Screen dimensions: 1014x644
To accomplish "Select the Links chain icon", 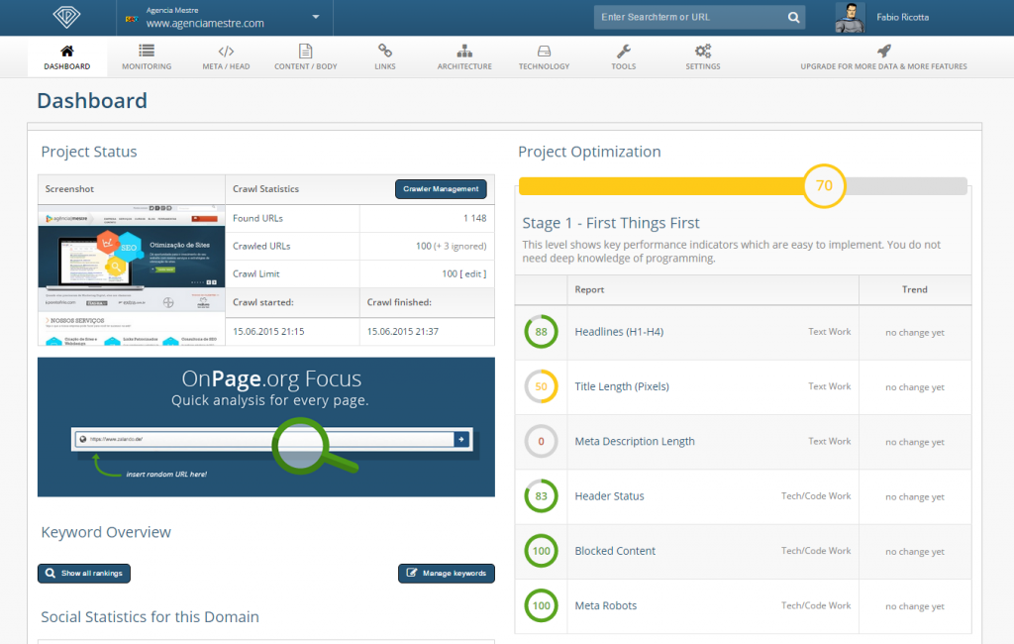I will tap(385, 51).
